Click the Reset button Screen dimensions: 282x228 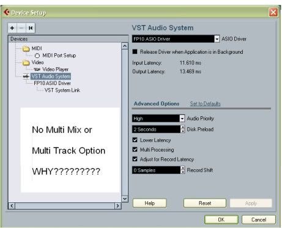(205, 203)
